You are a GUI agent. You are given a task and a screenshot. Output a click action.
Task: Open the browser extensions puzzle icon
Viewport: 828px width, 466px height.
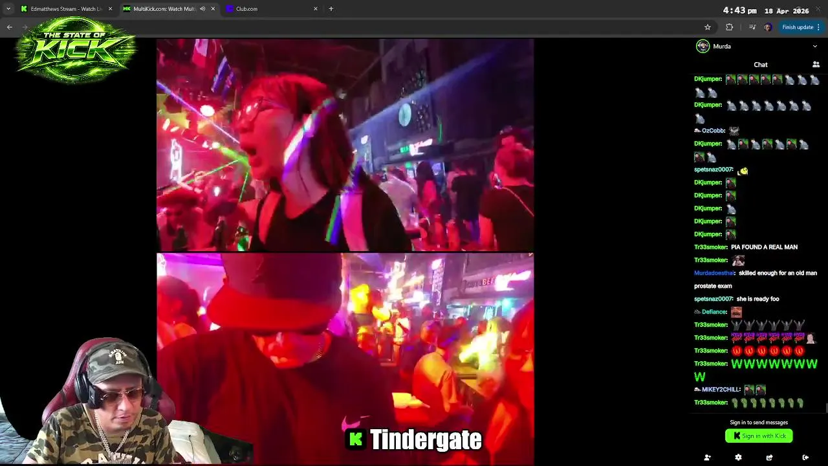(x=730, y=27)
